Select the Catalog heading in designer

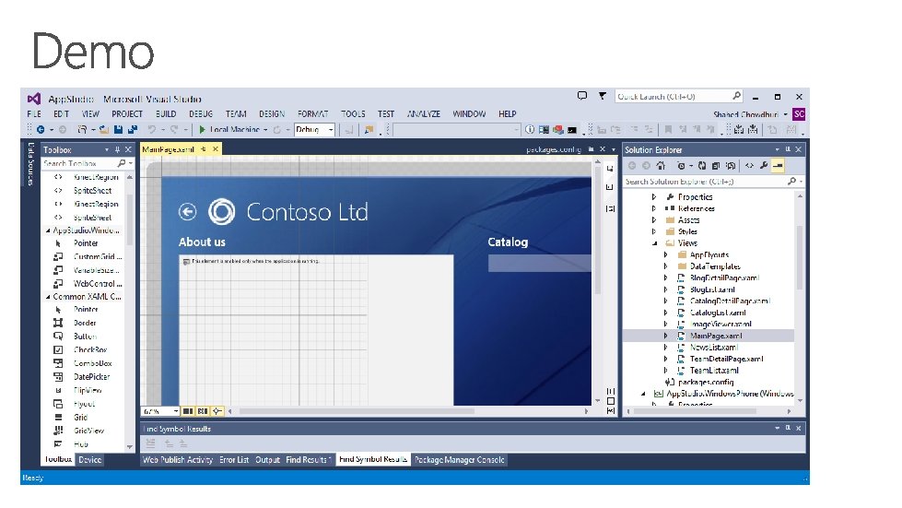[x=508, y=242]
